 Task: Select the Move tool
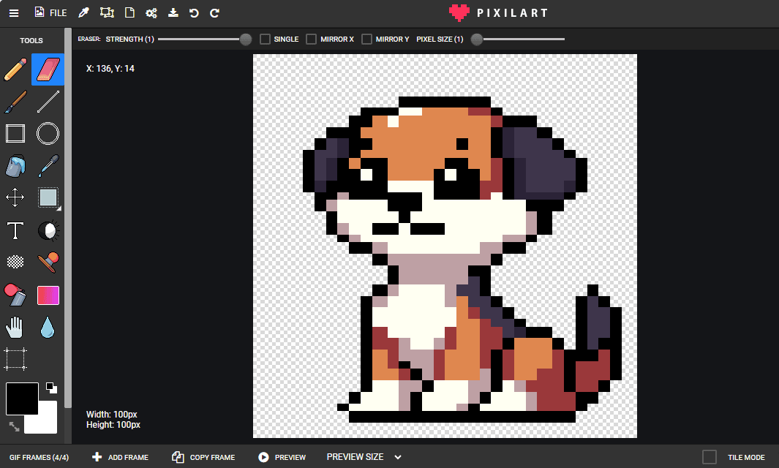point(15,198)
